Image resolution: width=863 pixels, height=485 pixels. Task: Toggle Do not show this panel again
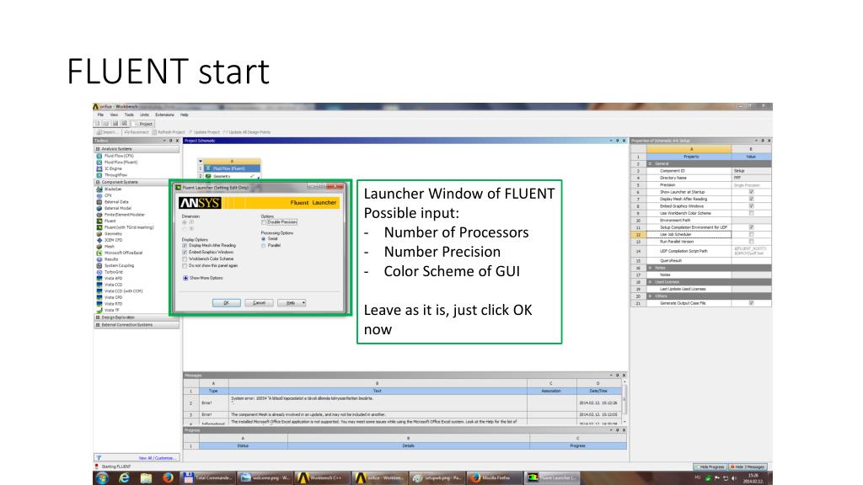pyautogui.click(x=185, y=265)
